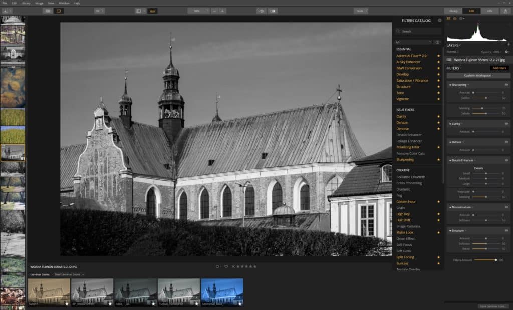Click the before/after compare icon

point(273,11)
